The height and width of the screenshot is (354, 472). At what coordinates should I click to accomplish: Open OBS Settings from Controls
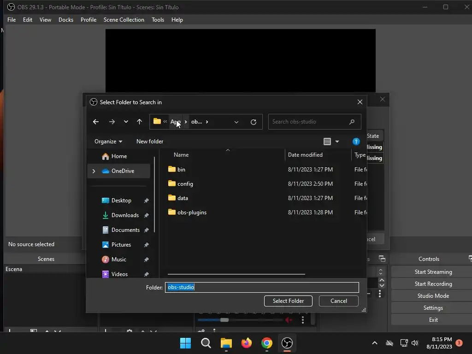click(433, 308)
